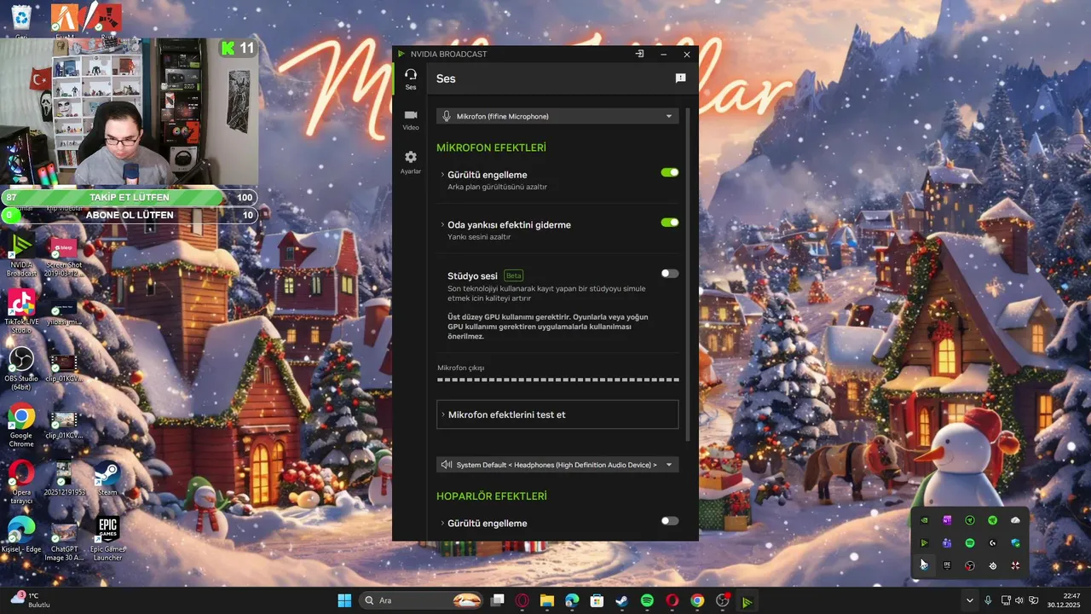Open Google Chrome desktop shortcut

point(21,425)
